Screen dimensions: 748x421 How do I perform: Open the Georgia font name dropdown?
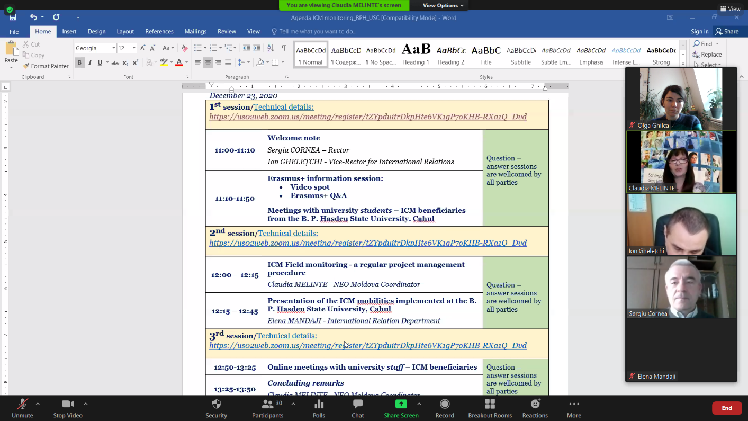tap(113, 48)
